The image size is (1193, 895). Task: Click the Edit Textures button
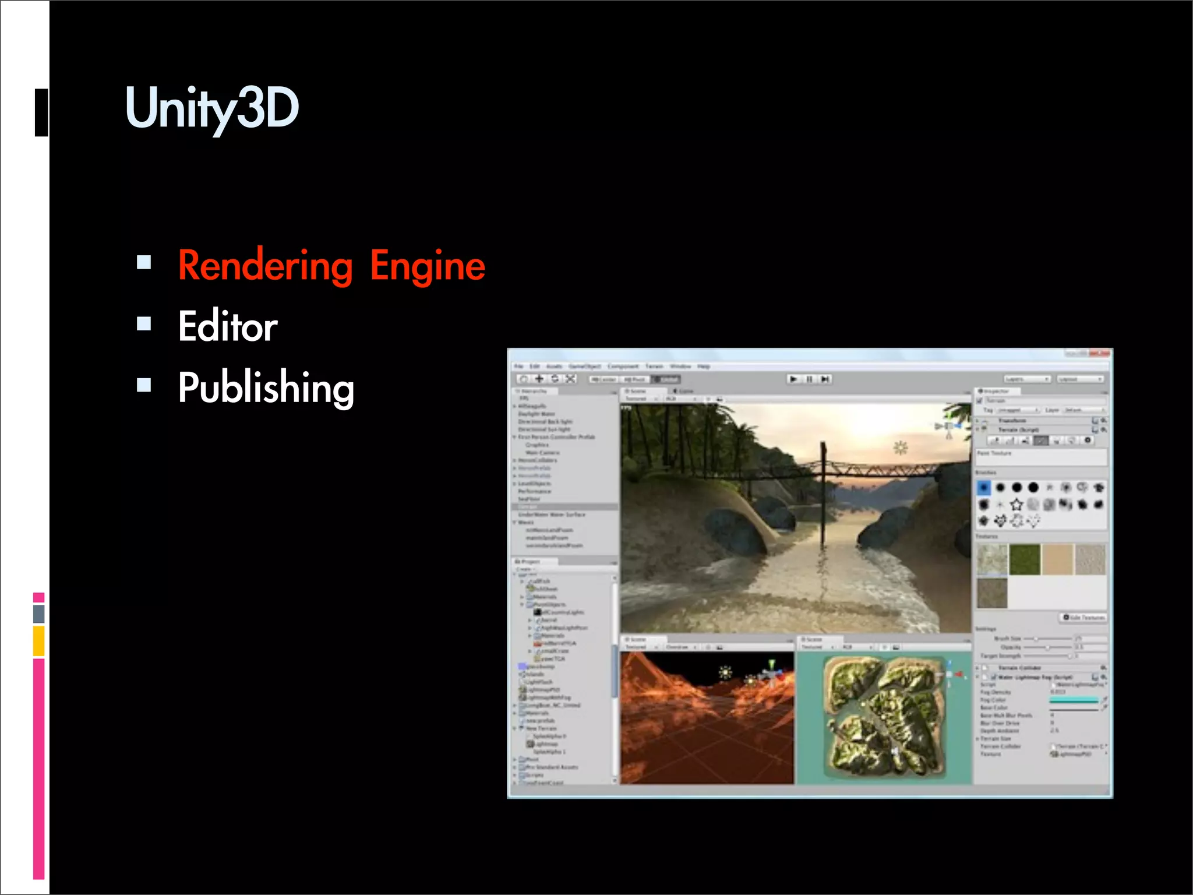coord(1083,618)
